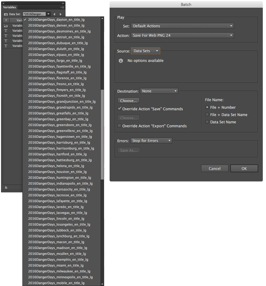266x286 pixels.
Task: Open the Source dropdown Data Sets
Action: click(146, 51)
